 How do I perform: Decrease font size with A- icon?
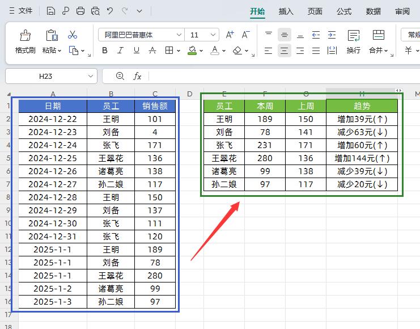click(x=245, y=35)
